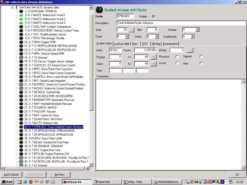The height and width of the screenshot is (185, 247).
Task: Click the red Get Data node icon
Action: [x=16, y=7]
